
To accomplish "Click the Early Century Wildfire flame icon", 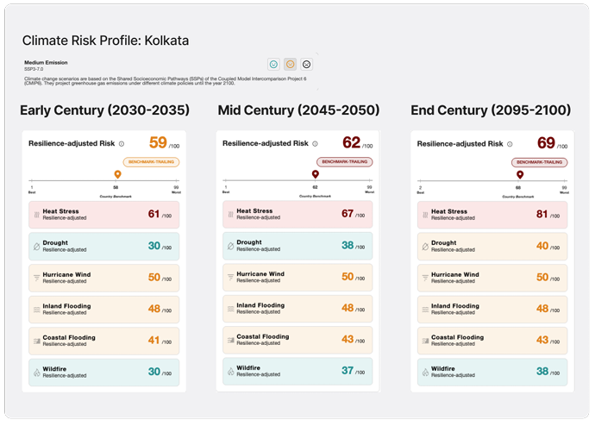I will [36, 372].
